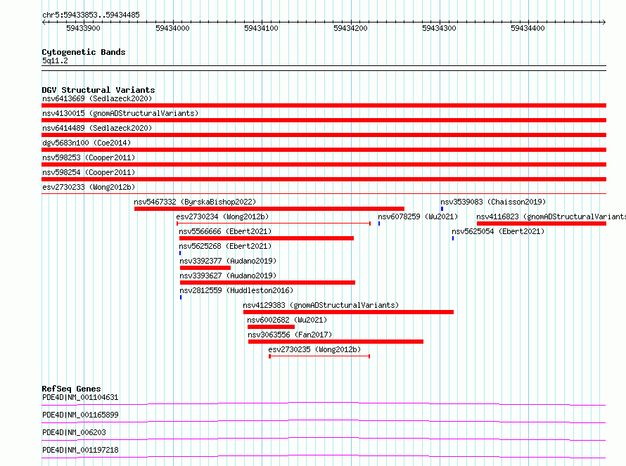The width and height of the screenshot is (626, 466).
Task: Click short red bar under nsv3392377
Action: point(205,268)
